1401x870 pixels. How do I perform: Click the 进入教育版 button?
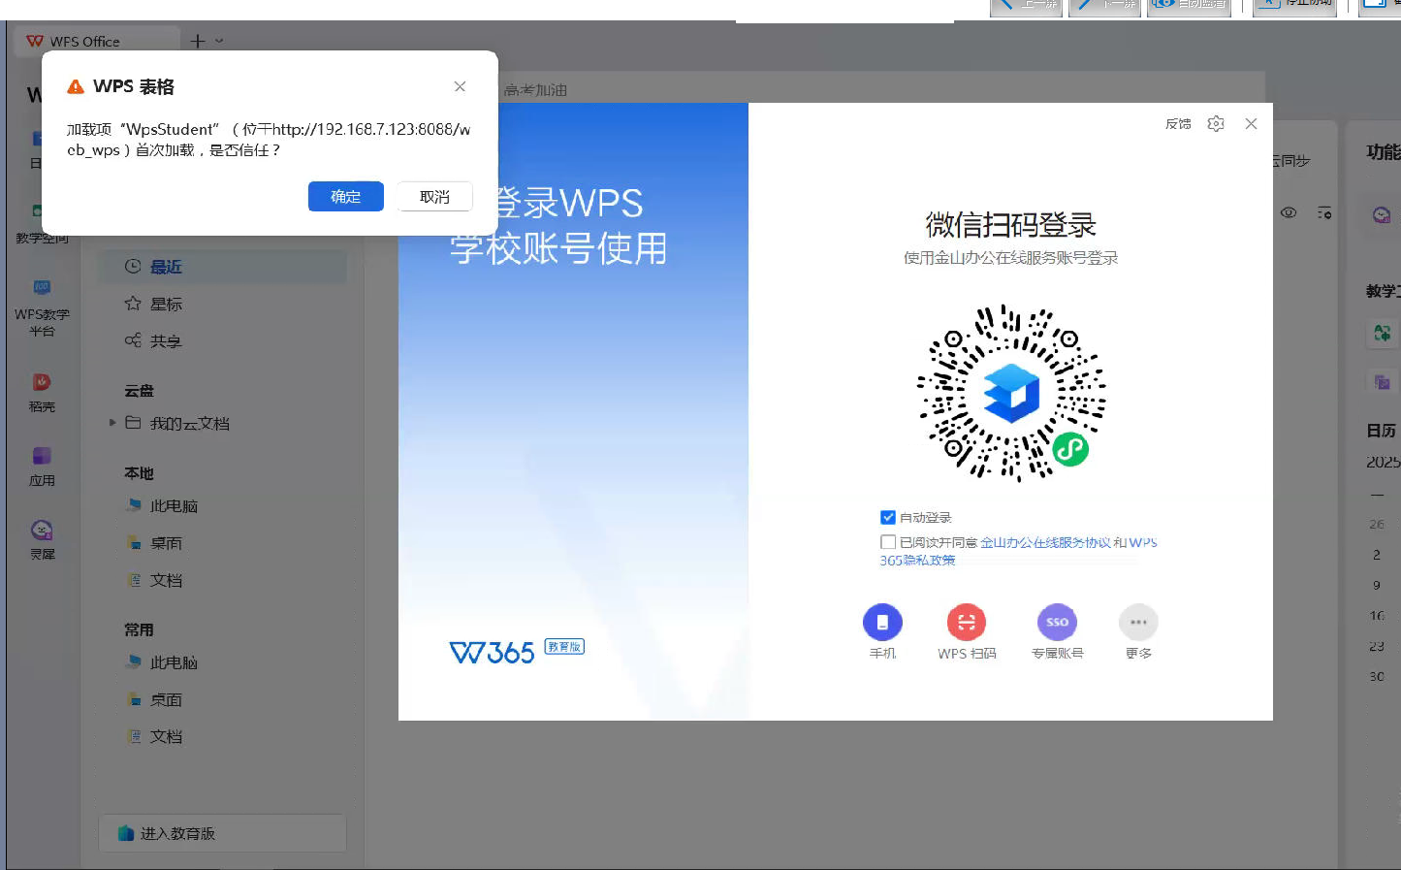pos(223,833)
